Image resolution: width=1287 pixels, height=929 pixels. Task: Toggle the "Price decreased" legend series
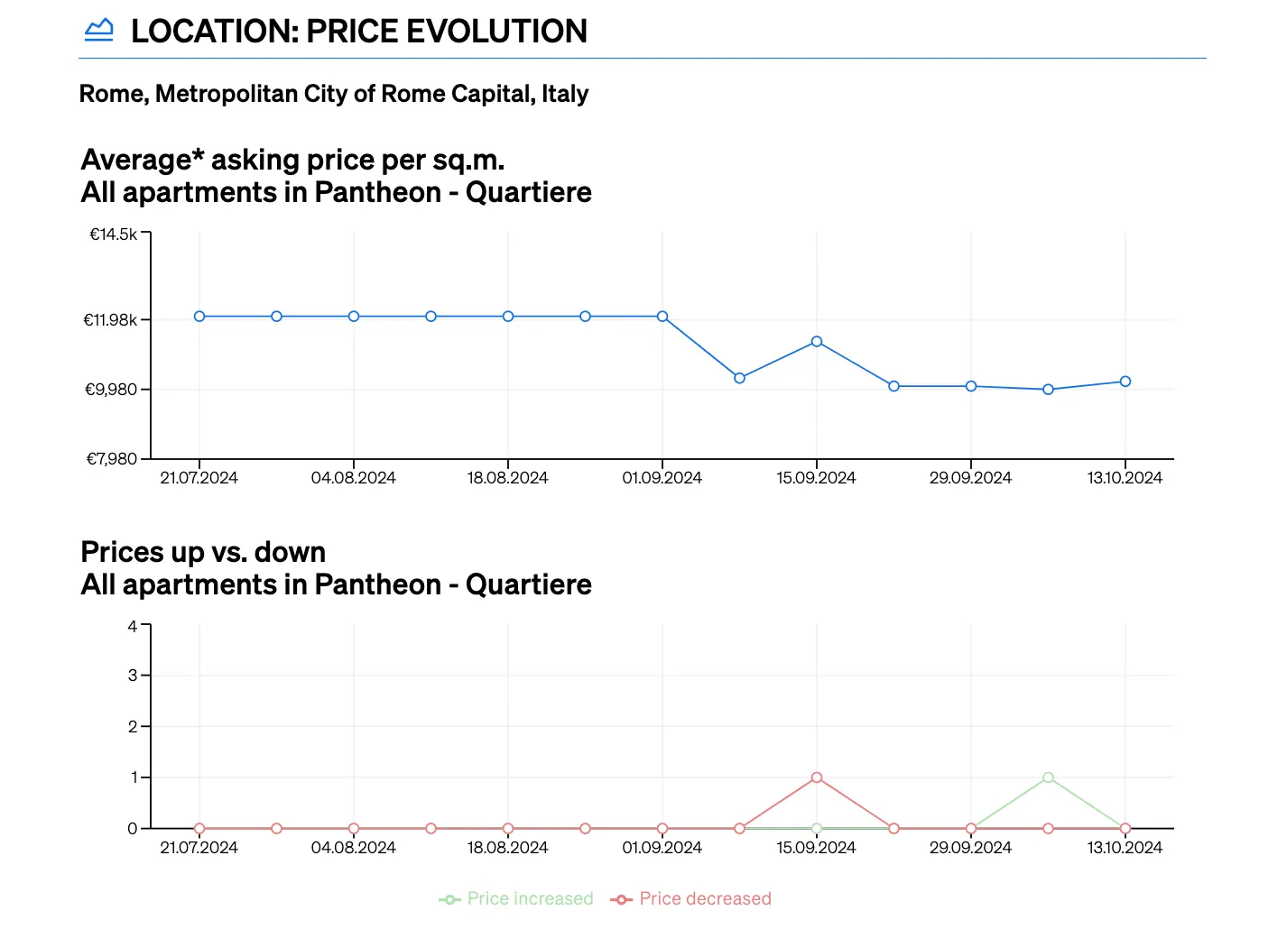(x=690, y=898)
